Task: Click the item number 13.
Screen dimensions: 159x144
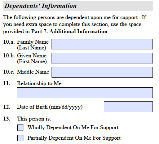Action: 7,119
